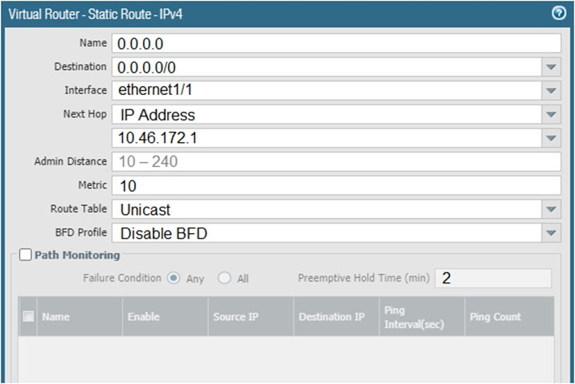
Task: Click the Destination IP column header
Action: (x=336, y=316)
